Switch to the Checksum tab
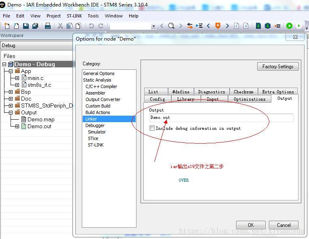Image resolution: width=309 pixels, height=239 pixels. point(243,92)
